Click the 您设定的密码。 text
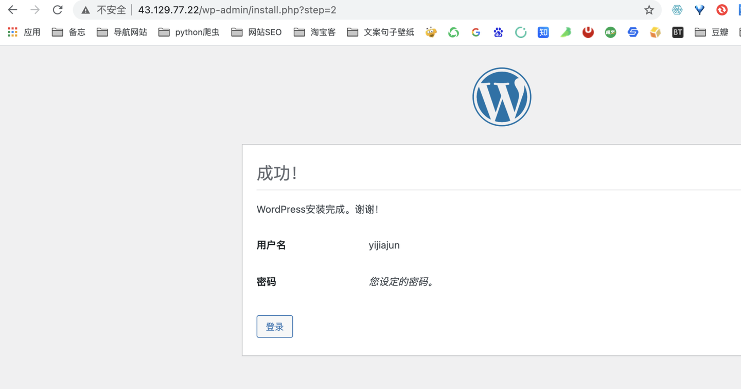This screenshot has width=741, height=389. coord(401,282)
